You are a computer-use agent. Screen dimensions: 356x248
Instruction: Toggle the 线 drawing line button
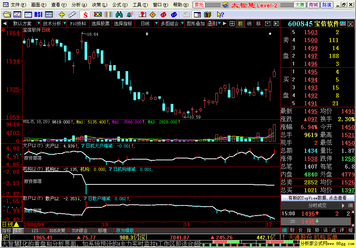(x=249, y=23)
